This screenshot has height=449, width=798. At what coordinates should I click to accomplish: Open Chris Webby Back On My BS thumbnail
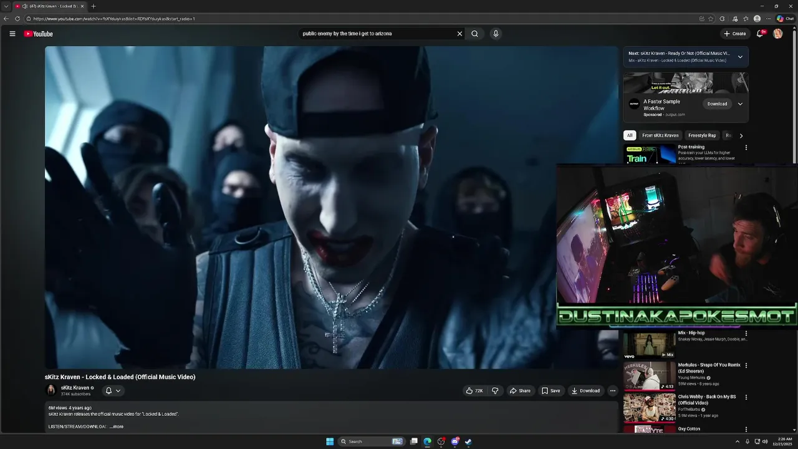[650, 407]
